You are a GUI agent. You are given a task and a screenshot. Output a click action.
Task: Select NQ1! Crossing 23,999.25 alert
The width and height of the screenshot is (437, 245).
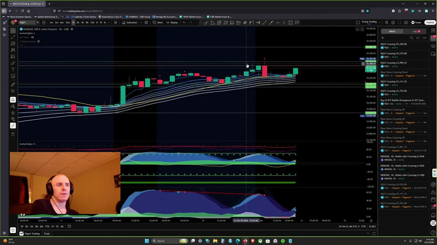click(404, 64)
